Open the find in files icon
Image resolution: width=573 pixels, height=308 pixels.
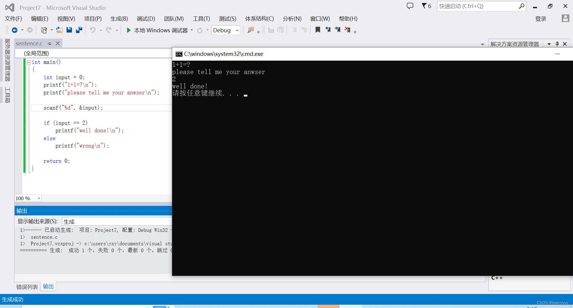[251, 30]
